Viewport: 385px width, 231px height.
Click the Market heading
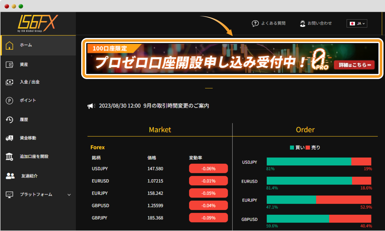(x=160, y=130)
